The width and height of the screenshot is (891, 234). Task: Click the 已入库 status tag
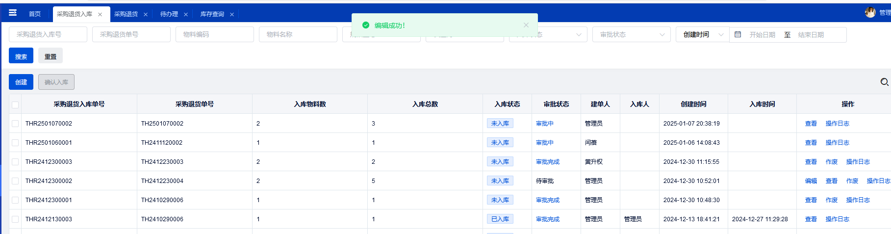click(x=500, y=219)
